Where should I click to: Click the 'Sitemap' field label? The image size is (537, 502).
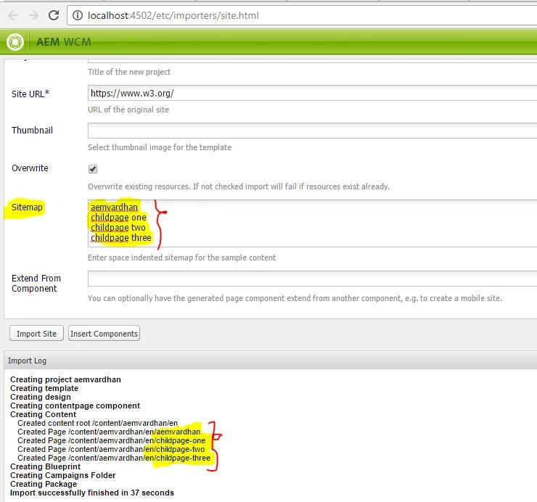(x=27, y=207)
